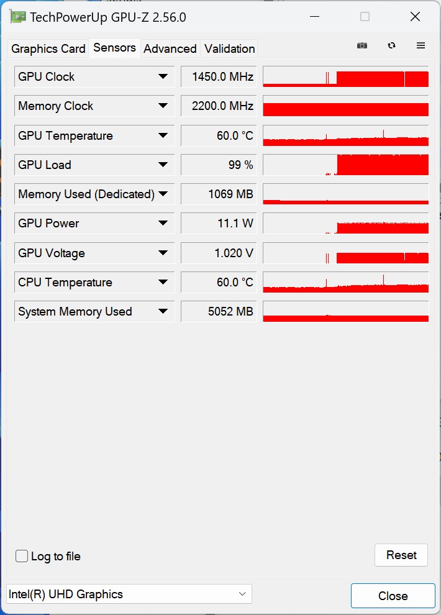
Task: Open the Advanced tab
Action: tap(170, 48)
